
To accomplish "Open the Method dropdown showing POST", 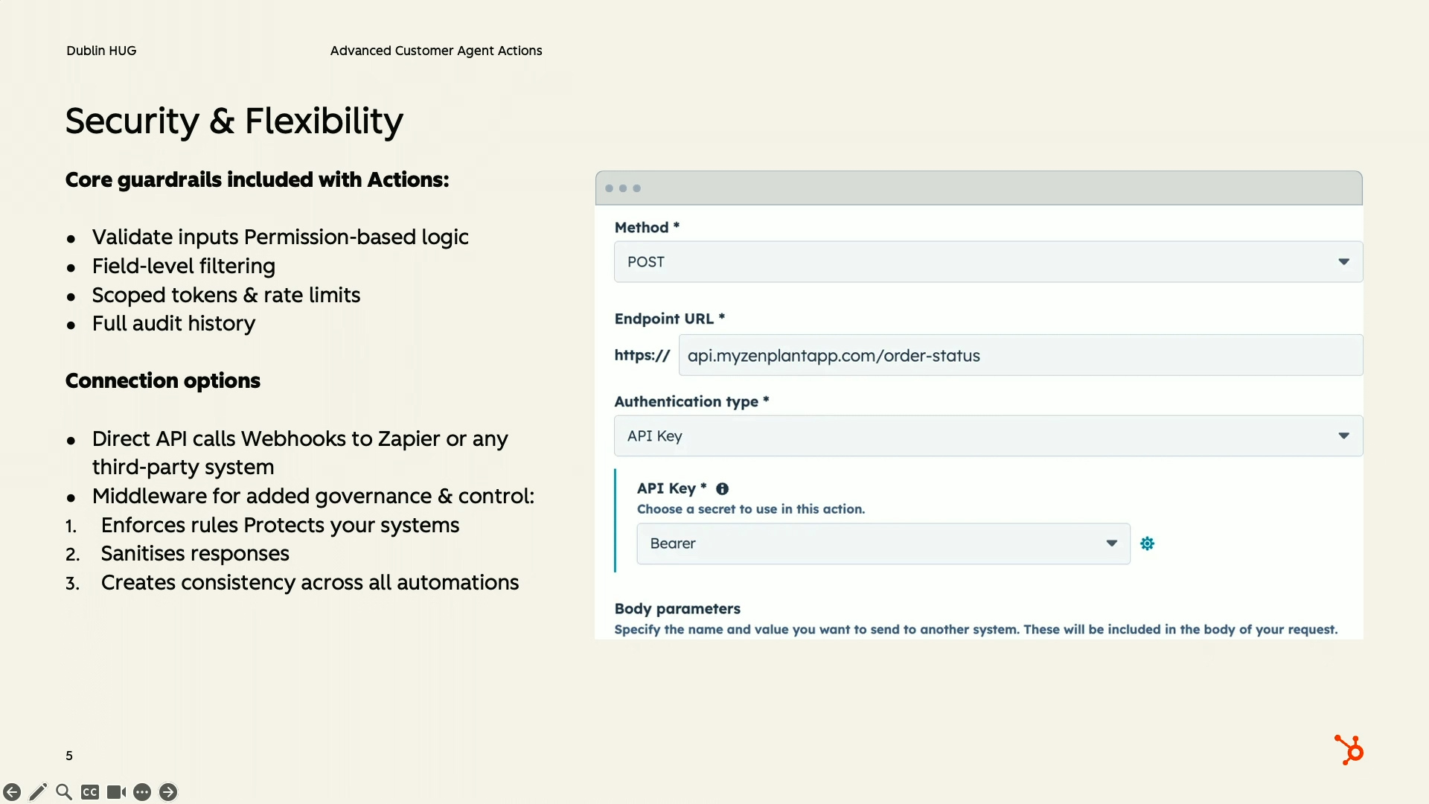I will [988, 262].
